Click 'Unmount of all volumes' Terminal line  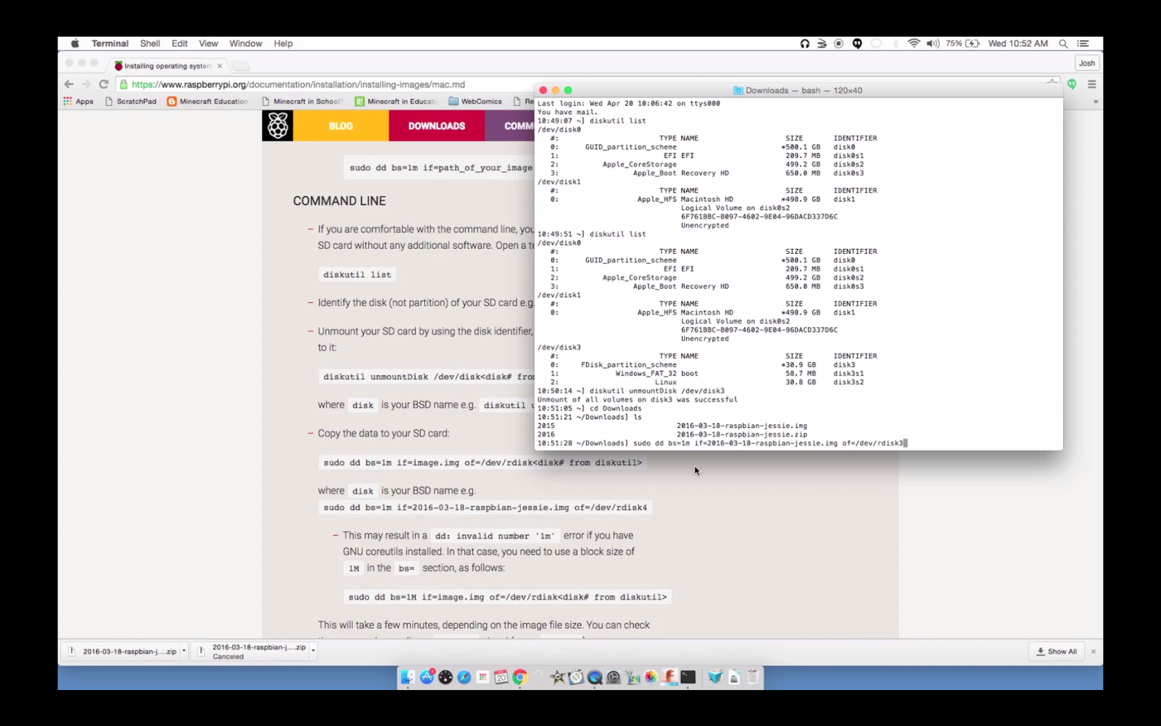(637, 400)
